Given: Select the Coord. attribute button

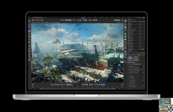Looking at the screenshot, I should [136, 57].
